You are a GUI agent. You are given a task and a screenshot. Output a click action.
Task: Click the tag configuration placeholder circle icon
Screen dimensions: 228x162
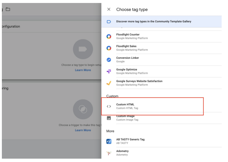pos(83,49)
